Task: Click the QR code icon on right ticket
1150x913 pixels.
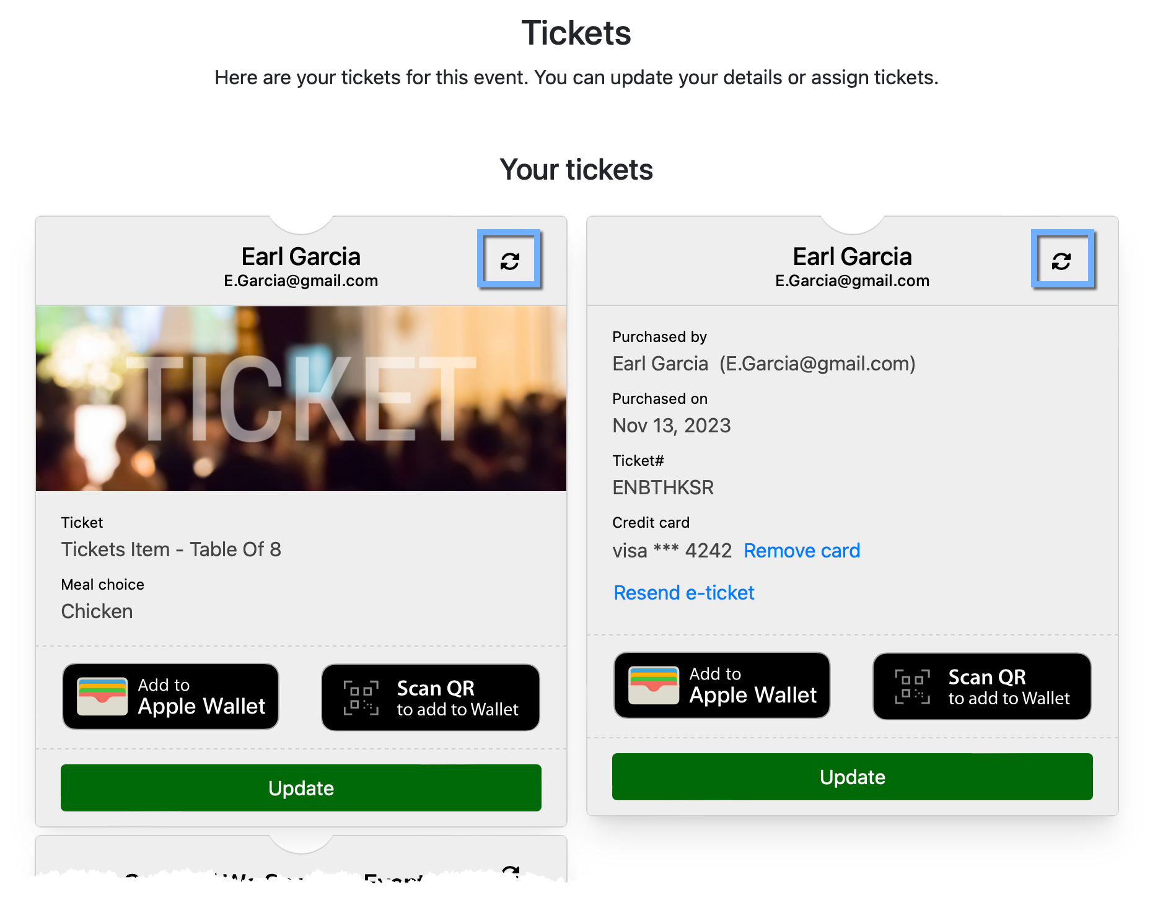Action: 912,686
